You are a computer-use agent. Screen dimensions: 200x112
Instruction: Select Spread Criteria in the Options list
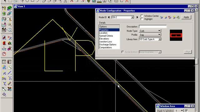click(x=109, y=36)
